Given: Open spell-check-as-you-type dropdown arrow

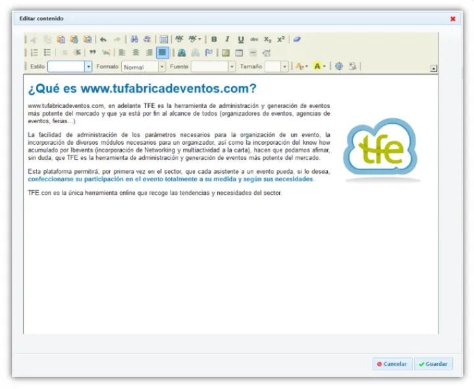Looking at the screenshot, I should tap(199, 39).
